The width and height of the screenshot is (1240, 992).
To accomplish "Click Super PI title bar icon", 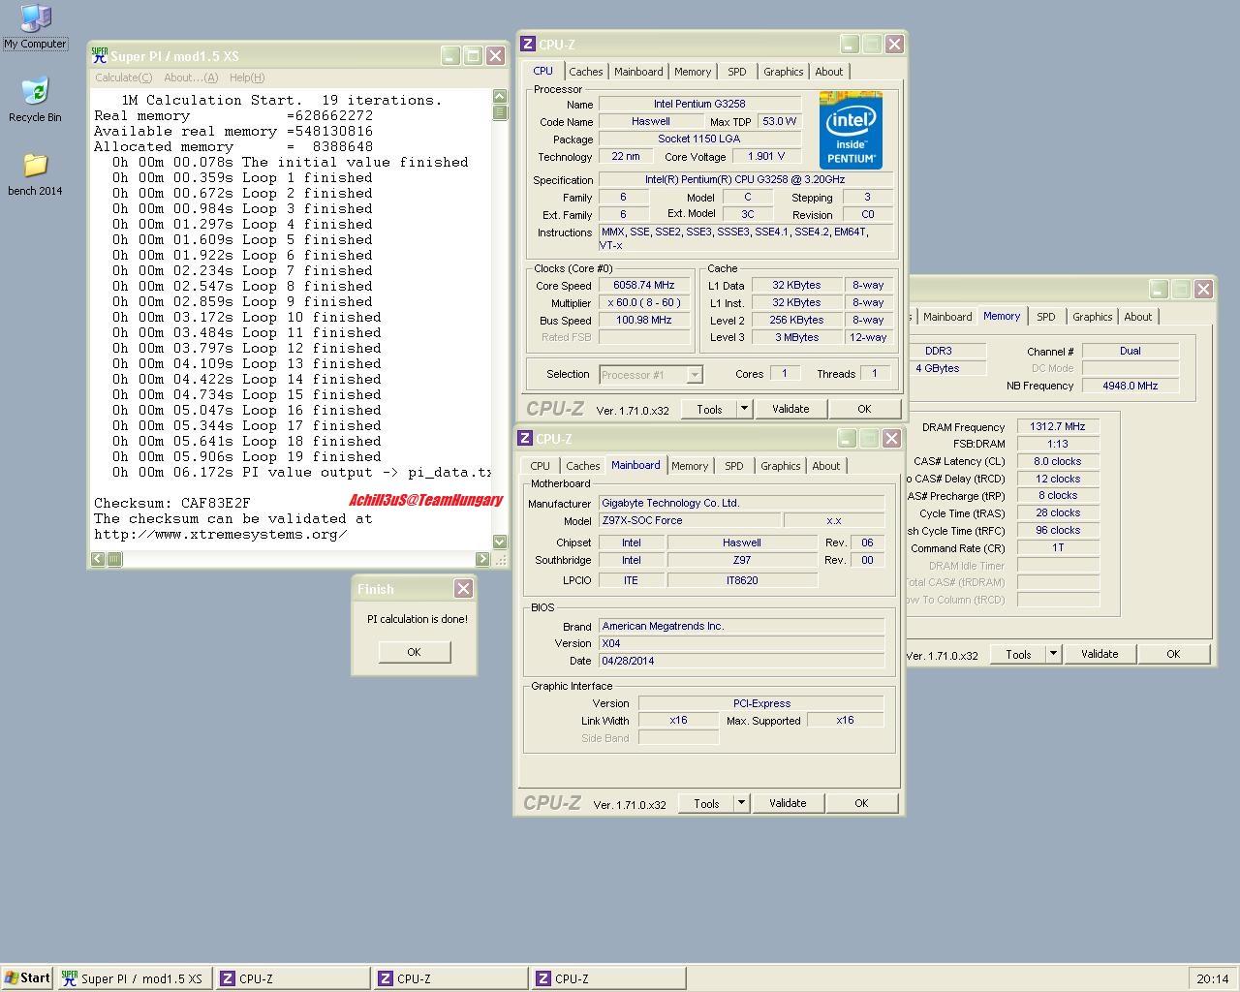I will [99, 56].
